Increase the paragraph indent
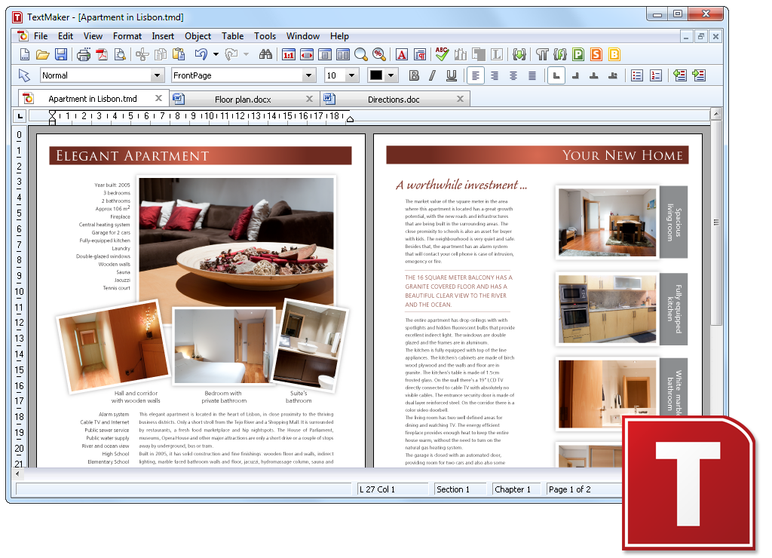 click(698, 75)
